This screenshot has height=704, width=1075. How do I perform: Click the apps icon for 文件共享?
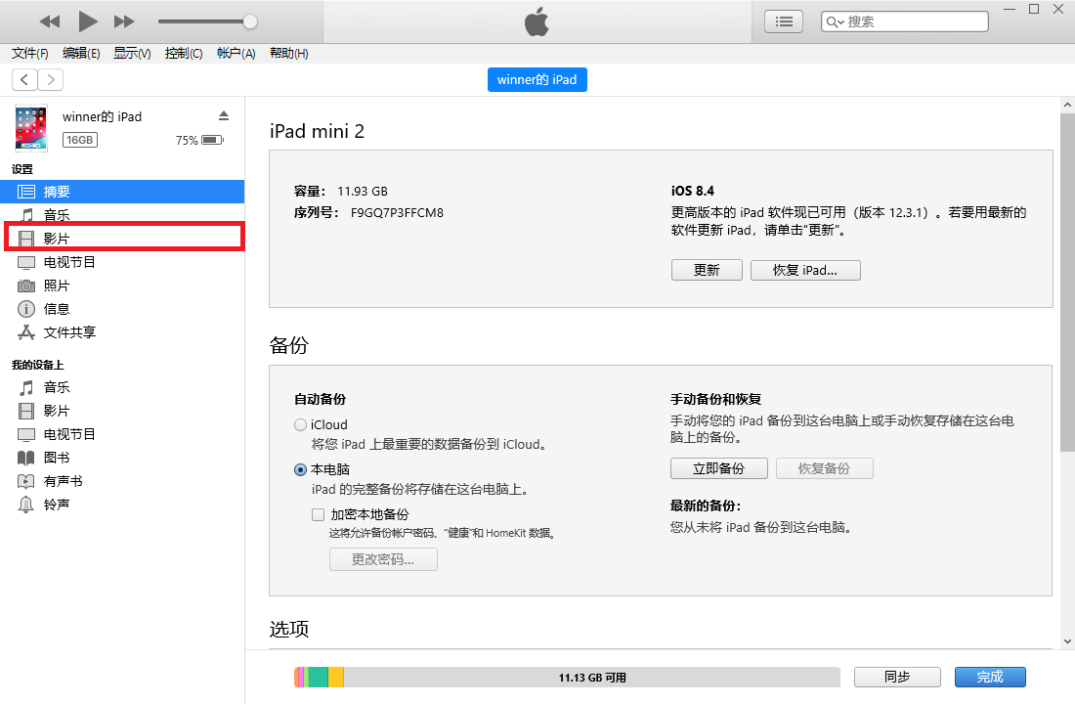pyautogui.click(x=26, y=332)
